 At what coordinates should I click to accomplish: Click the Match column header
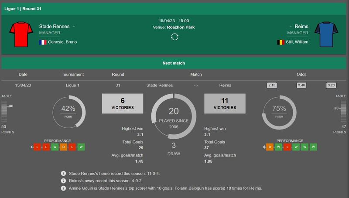point(196,74)
